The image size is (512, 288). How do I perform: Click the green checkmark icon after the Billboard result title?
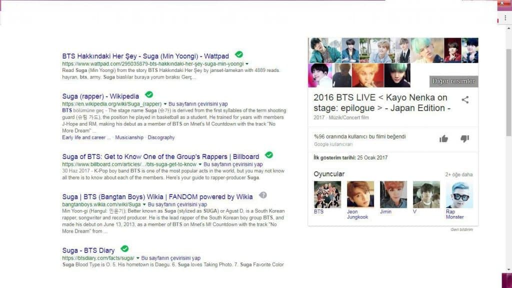(x=269, y=155)
